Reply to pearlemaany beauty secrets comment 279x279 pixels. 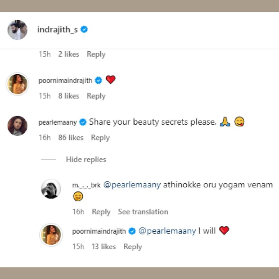pos(100,138)
